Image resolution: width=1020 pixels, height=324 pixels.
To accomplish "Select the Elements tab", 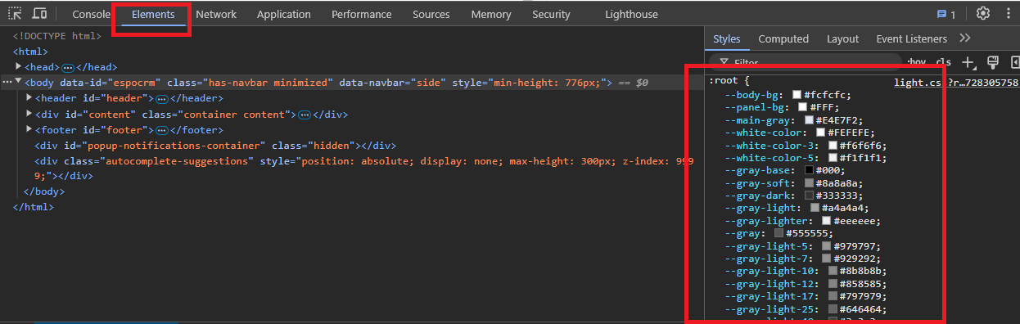I will tap(153, 15).
